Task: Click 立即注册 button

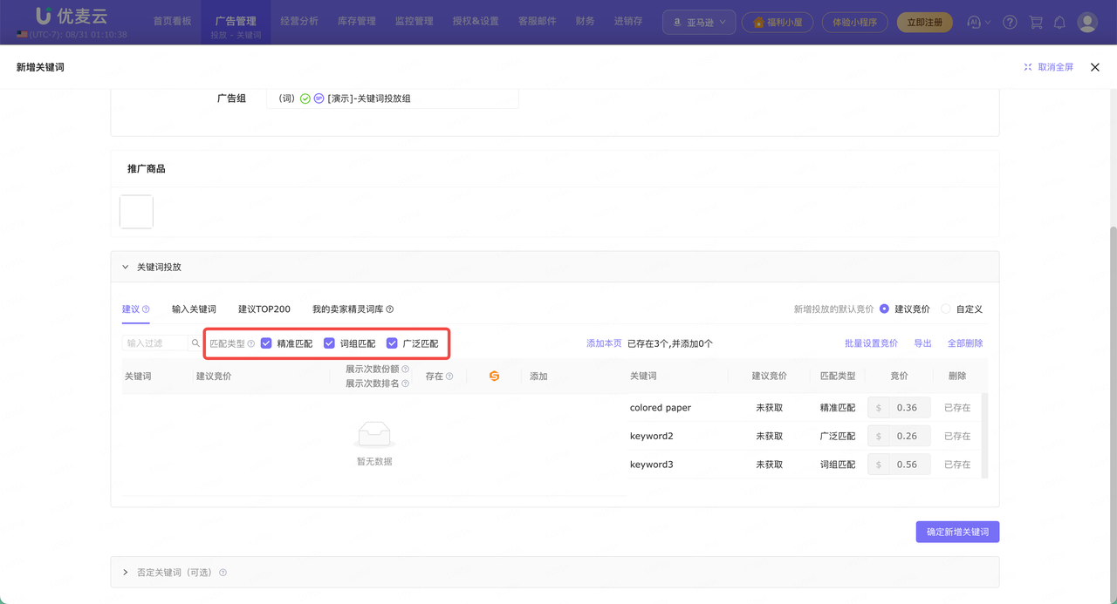Action: click(925, 23)
